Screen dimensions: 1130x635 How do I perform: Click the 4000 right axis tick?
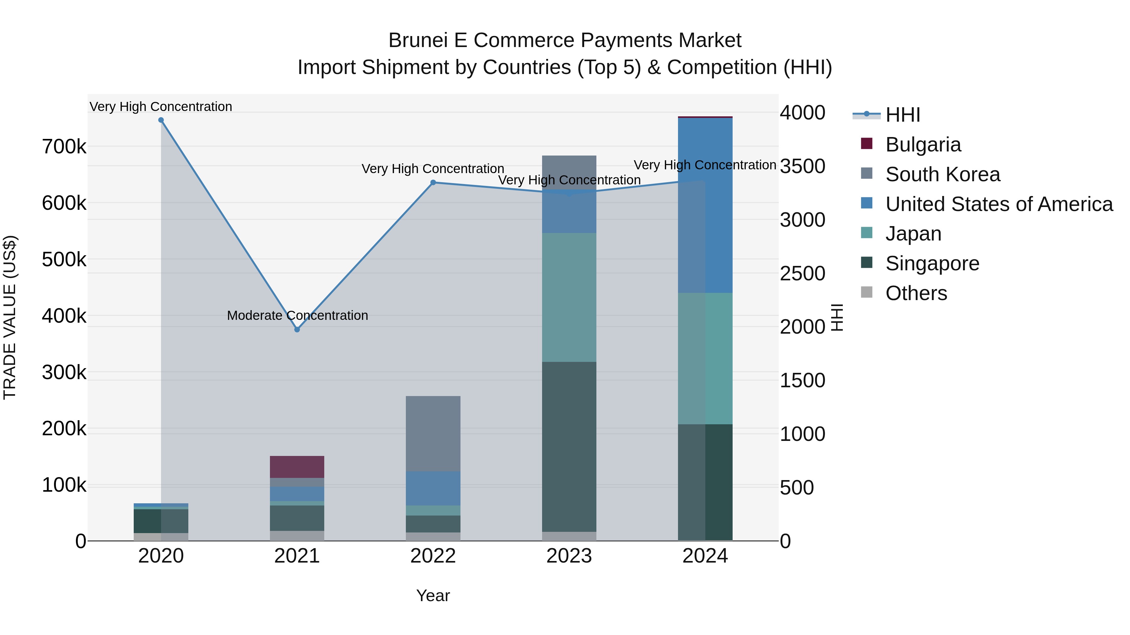coord(803,113)
